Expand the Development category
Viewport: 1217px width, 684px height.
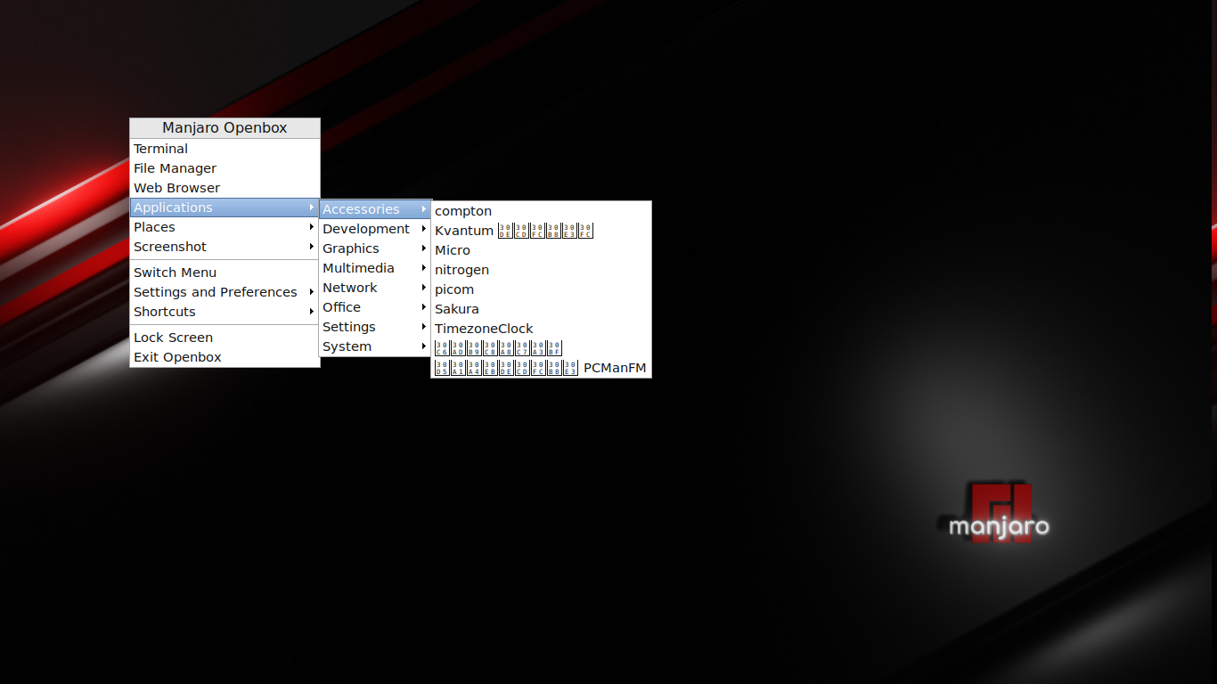tap(375, 229)
